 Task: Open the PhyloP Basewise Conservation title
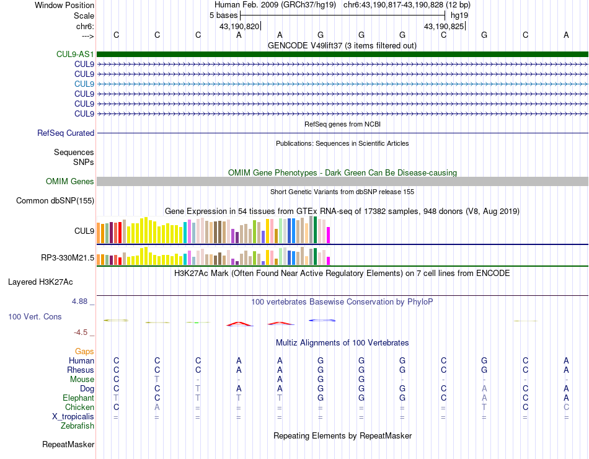tap(342, 302)
